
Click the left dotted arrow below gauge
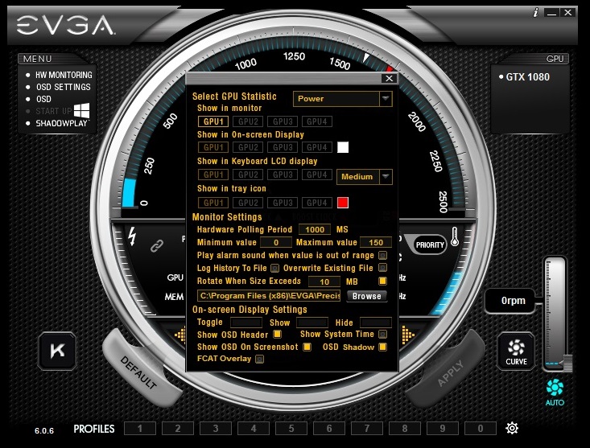[180, 335]
